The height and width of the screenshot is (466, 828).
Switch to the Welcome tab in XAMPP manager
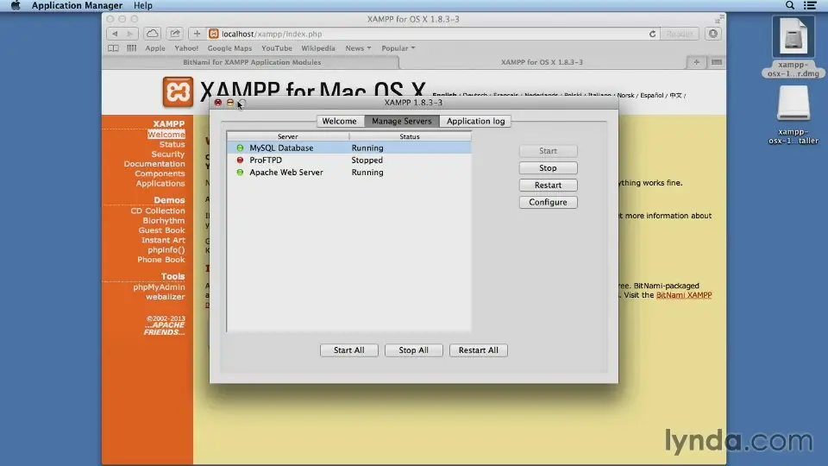[x=339, y=121]
